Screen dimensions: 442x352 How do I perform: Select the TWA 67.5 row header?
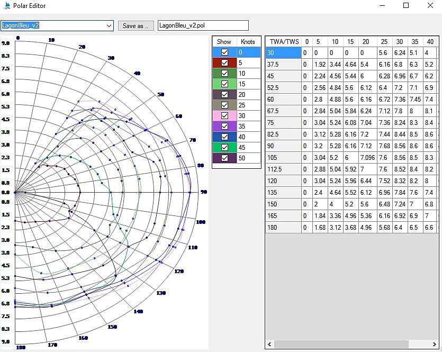tap(284, 111)
